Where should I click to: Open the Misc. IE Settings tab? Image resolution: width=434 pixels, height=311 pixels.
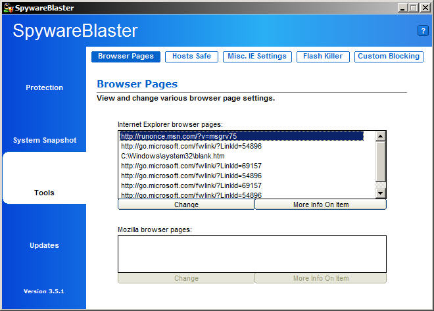[257, 57]
